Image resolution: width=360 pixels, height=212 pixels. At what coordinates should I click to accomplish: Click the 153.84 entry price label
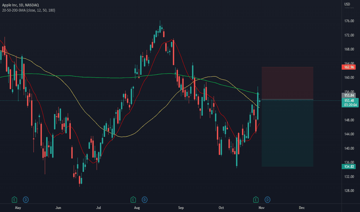pos(349,95)
